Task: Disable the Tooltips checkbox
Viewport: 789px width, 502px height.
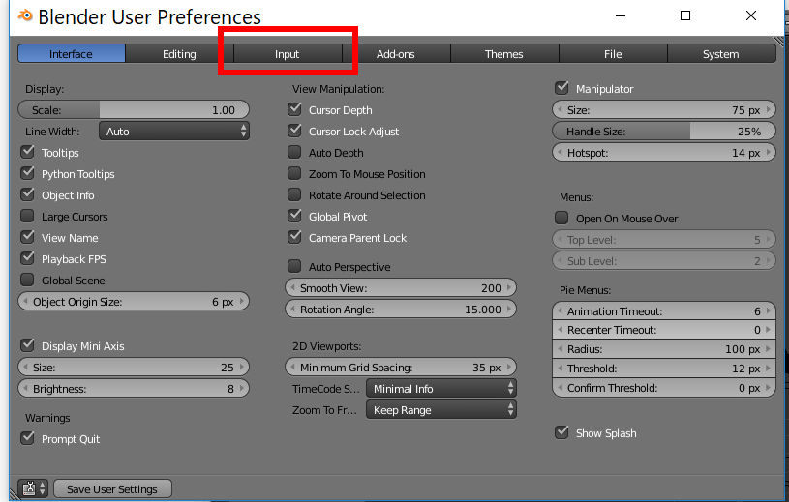Action: tap(27, 152)
